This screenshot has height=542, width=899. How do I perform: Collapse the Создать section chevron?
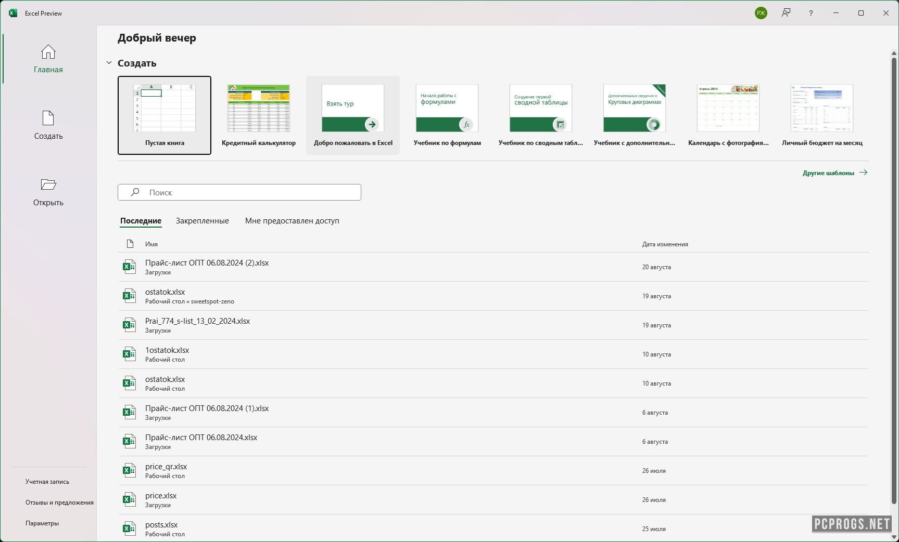pyautogui.click(x=109, y=63)
